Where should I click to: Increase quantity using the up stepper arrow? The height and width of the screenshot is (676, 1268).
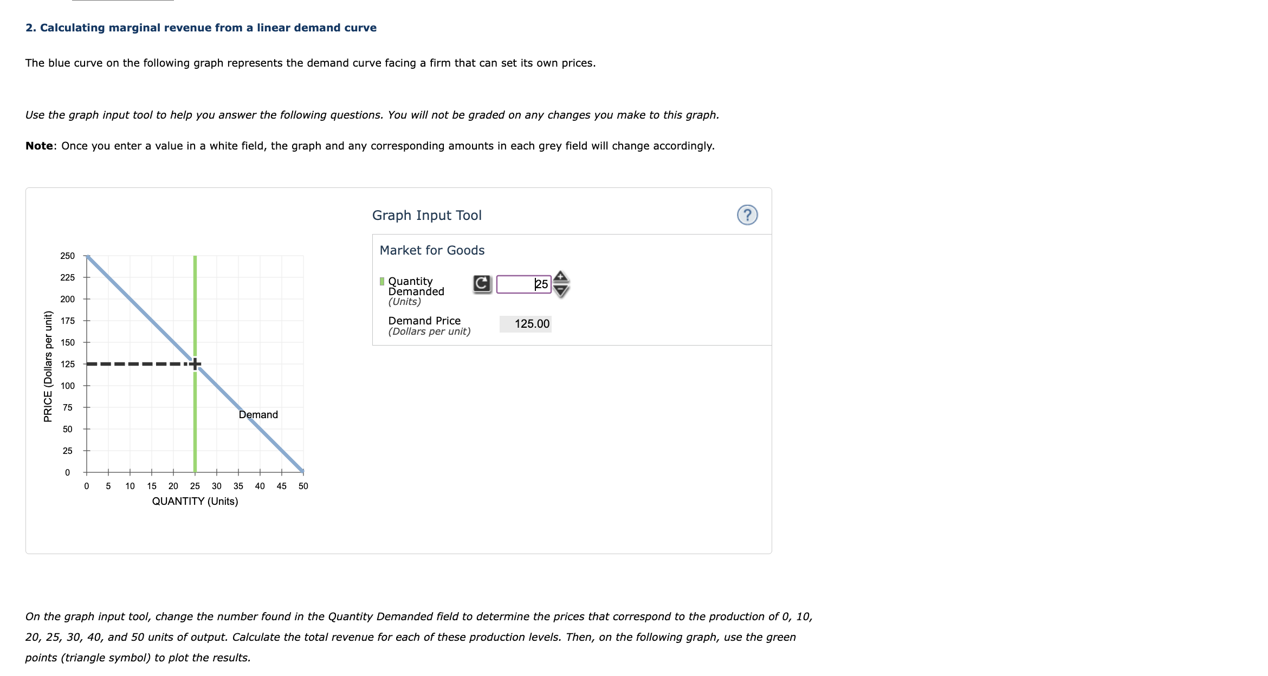pyautogui.click(x=560, y=276)
